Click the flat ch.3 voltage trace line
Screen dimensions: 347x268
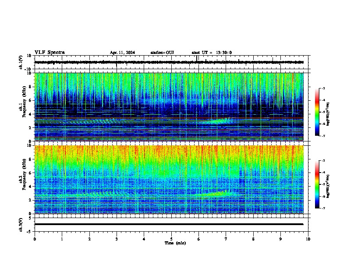pos(169,224)
